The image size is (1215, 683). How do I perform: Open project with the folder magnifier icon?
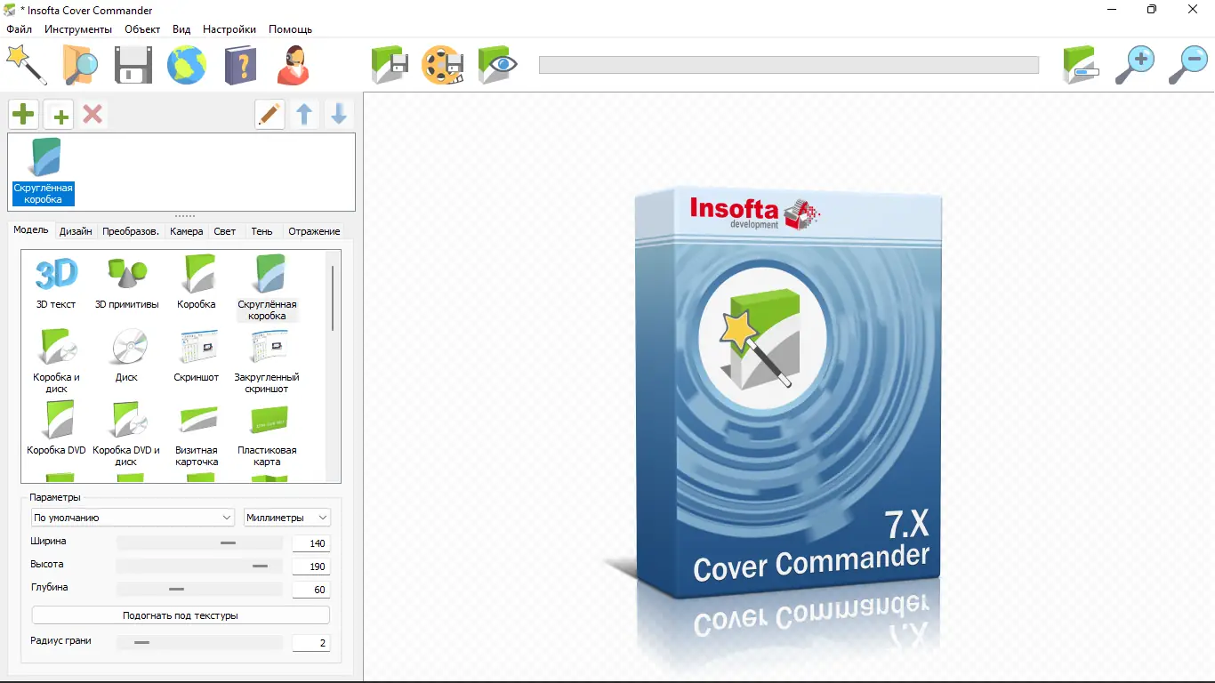point(80,65)
